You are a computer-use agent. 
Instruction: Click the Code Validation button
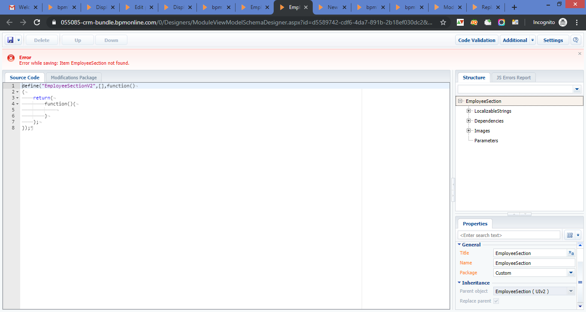[477, 40]
